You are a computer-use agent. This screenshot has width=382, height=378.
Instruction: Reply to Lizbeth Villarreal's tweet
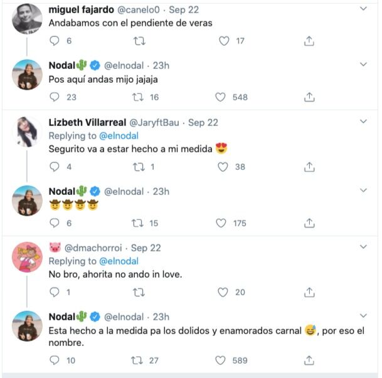[55, 167]
